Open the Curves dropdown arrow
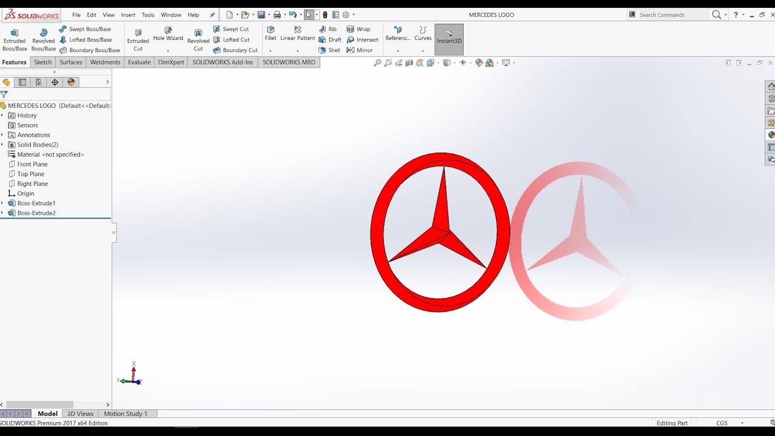 pyautogui.click(x=423, y=51)
